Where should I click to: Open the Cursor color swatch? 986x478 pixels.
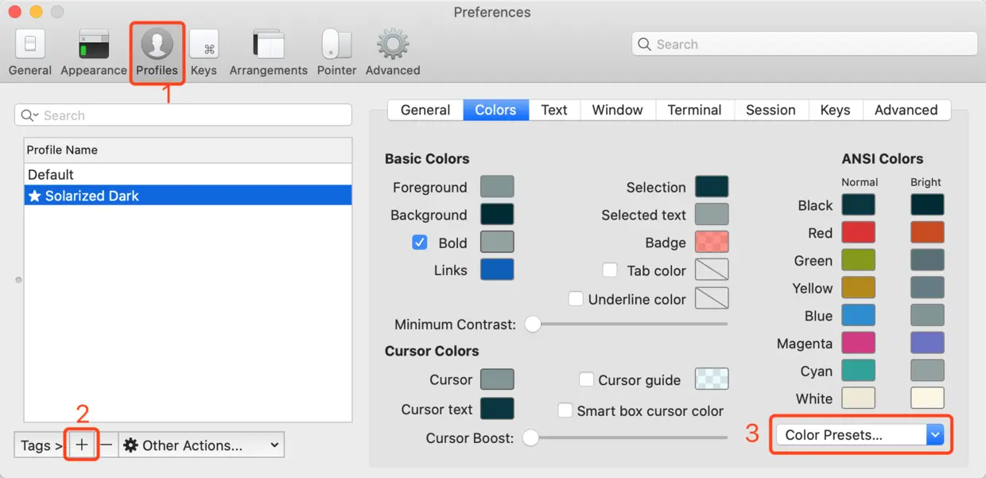coord(497,379)
